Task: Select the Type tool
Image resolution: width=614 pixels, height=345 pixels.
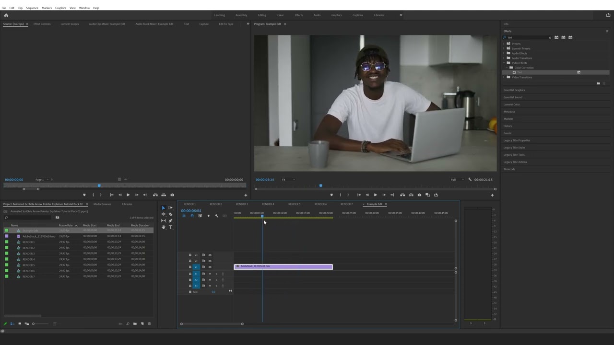Action: 170,227
